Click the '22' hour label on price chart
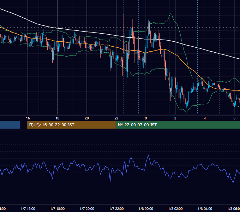 tap(116, 118)
